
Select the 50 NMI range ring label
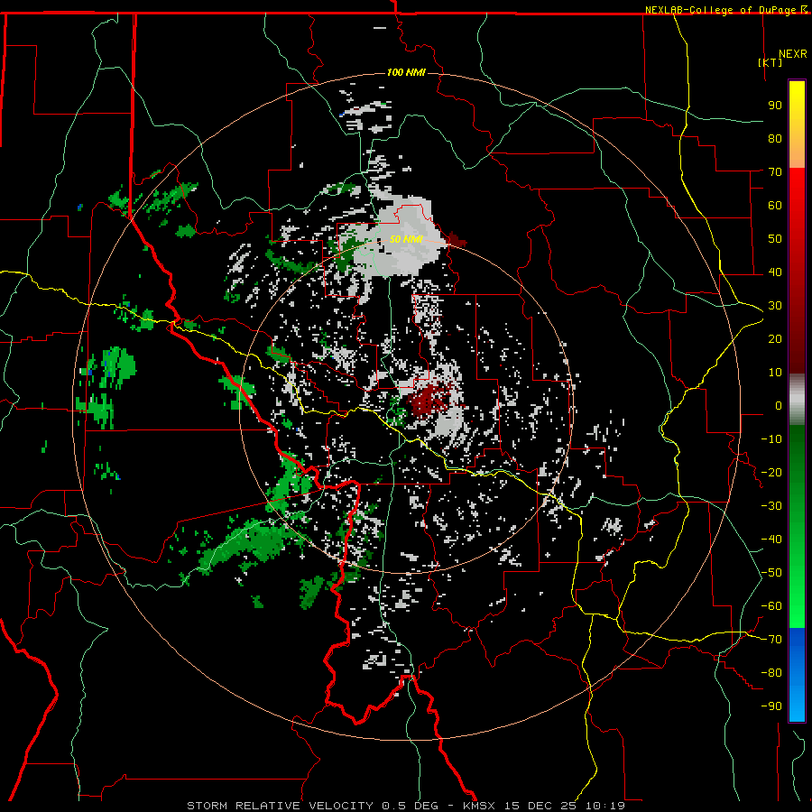pos(406,239)
